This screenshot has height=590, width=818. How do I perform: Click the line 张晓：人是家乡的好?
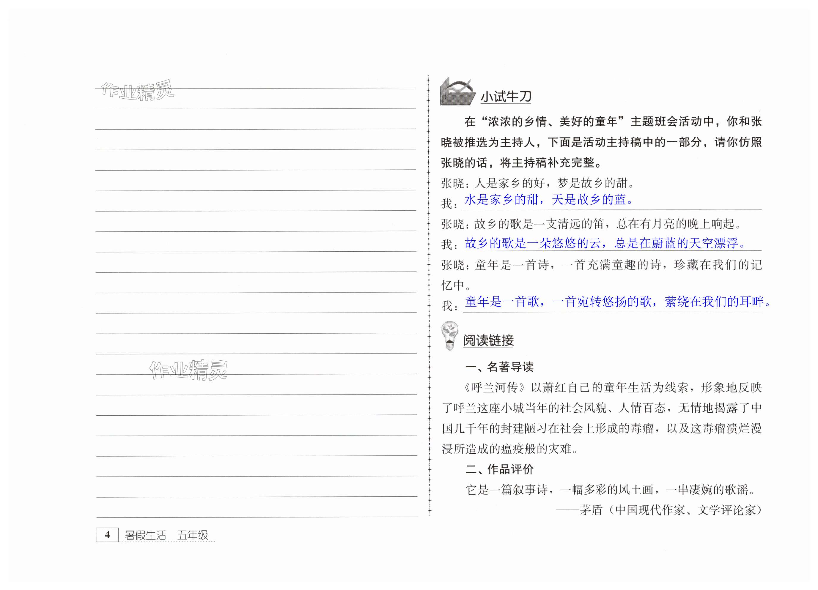click(x=537, y=184)
